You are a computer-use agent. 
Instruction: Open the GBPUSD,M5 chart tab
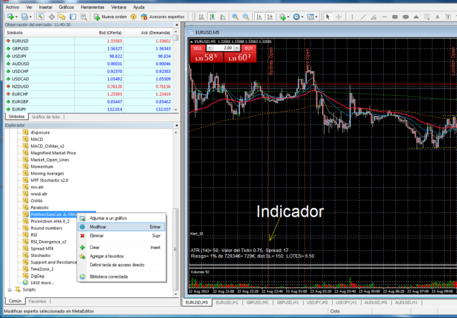258,302
